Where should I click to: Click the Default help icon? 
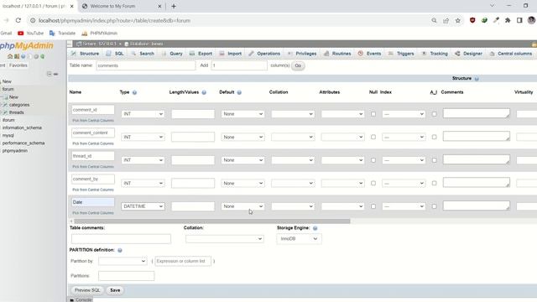(239, 92)
